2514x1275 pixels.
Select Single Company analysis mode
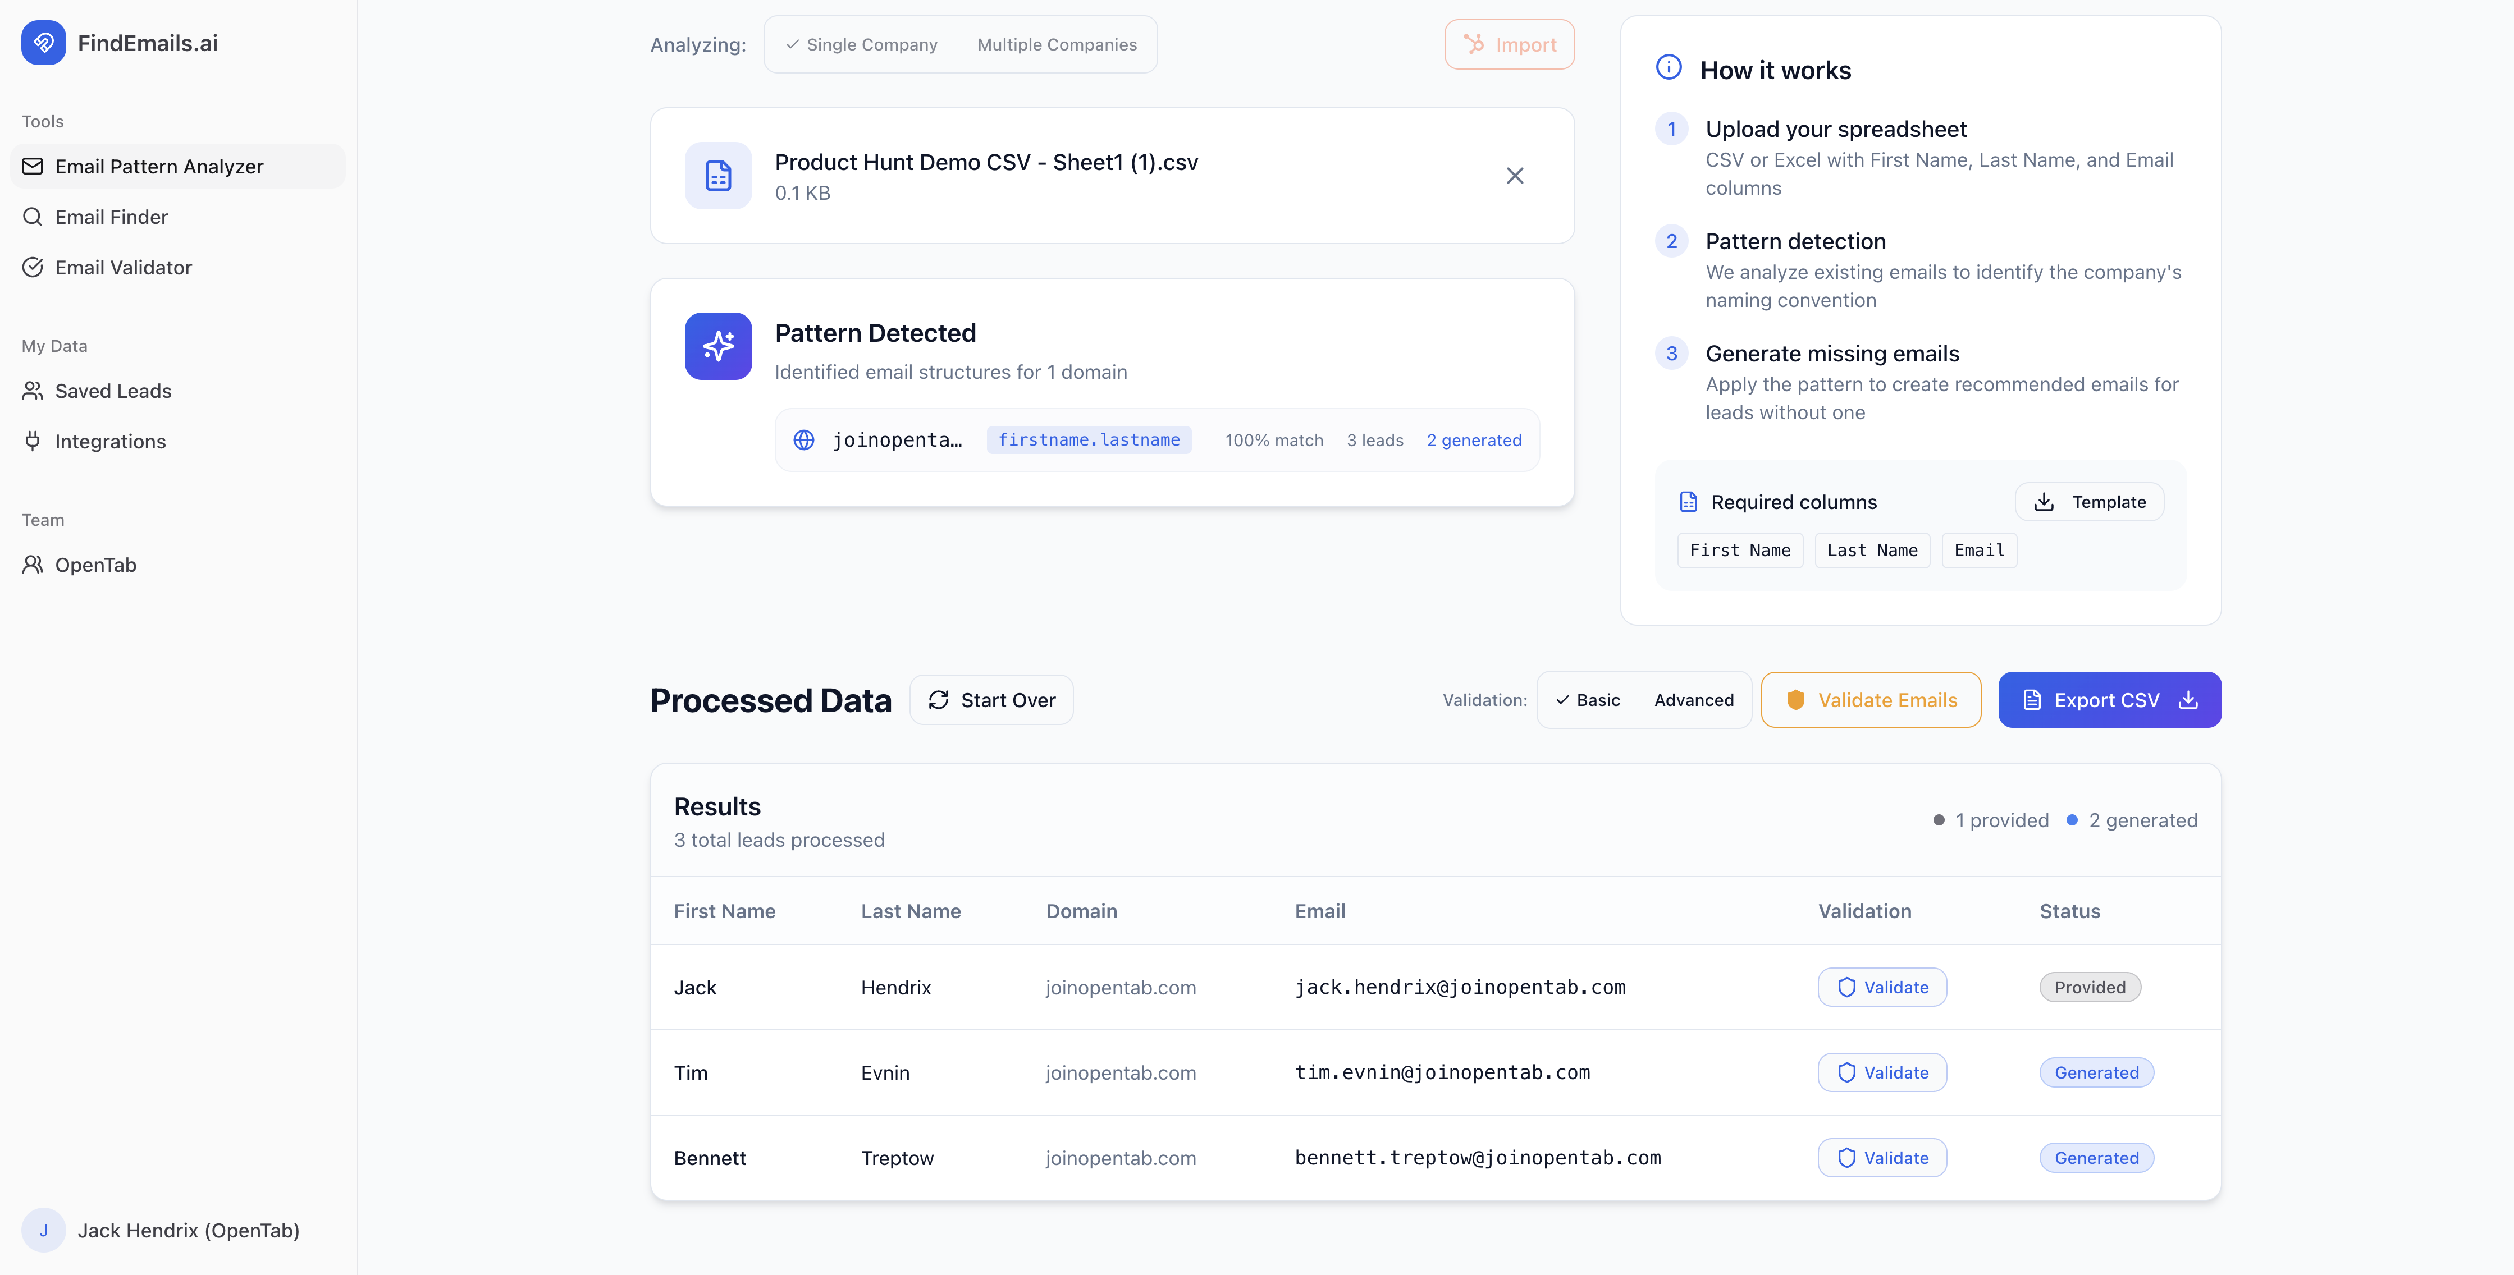coord(860,44)
